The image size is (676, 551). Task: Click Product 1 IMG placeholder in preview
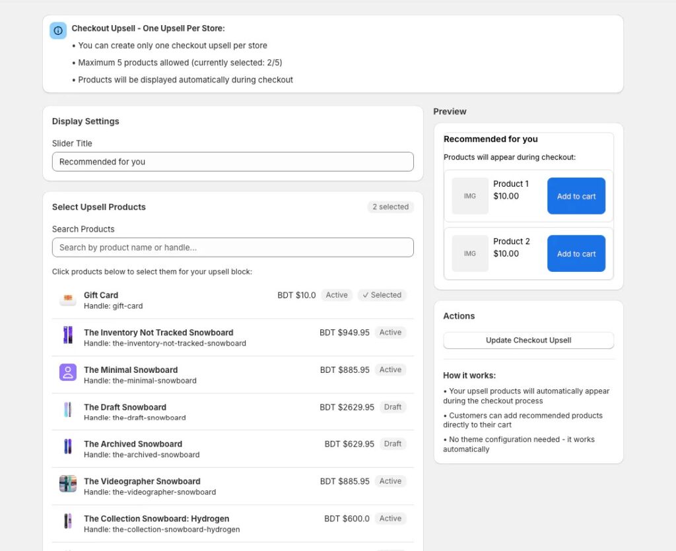(470, 196)
